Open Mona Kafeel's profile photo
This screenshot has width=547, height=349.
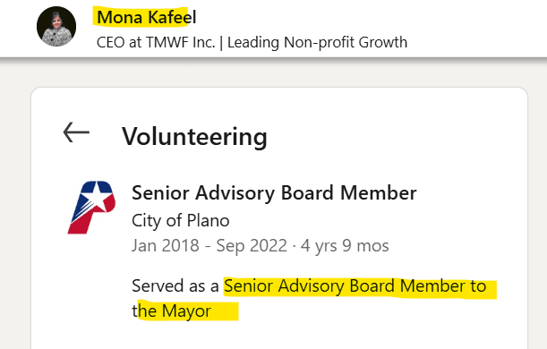(56, 27)
